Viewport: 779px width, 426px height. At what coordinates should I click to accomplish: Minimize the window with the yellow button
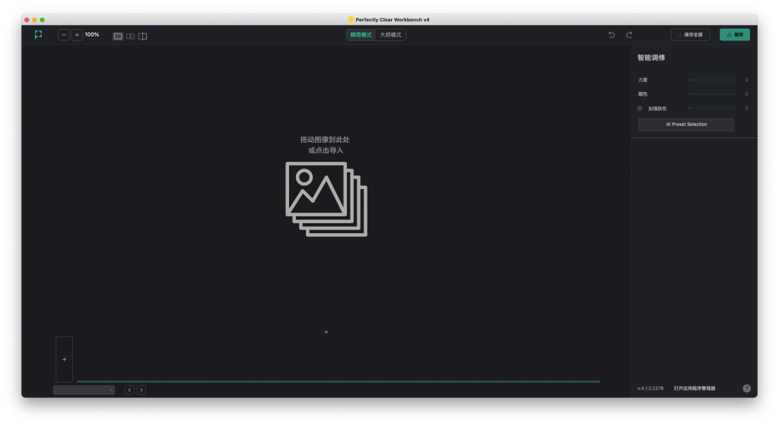click(34, 20)
